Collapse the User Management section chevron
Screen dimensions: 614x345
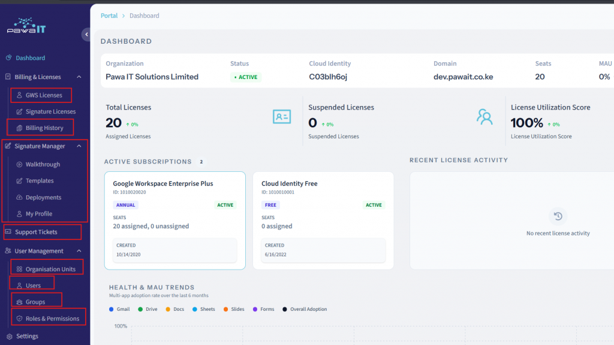click(79, 251)
